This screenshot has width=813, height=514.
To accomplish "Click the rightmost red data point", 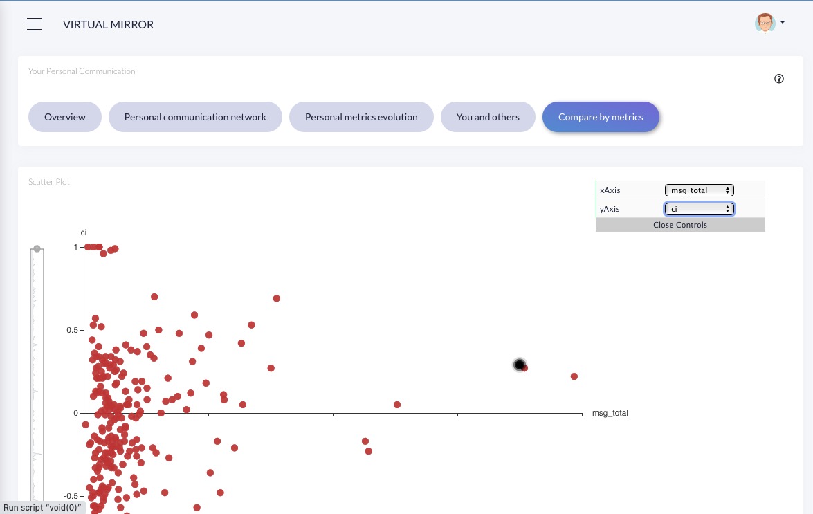I will 574,376.
